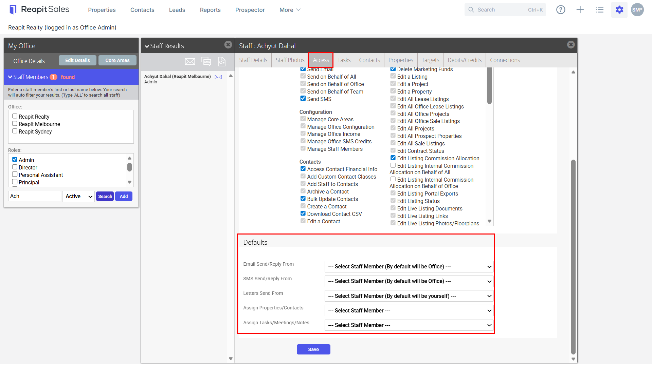Image resolution: width=652 pixels, height=366 pixels.
Task: Click the staff name search field
Action: point(35,196)
